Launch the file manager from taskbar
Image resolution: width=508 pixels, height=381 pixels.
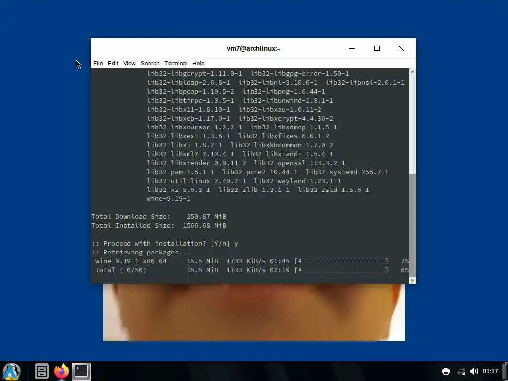[42, 371]
